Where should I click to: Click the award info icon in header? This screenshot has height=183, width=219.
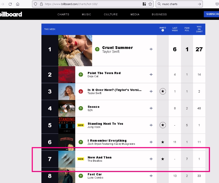pos(163,30)
